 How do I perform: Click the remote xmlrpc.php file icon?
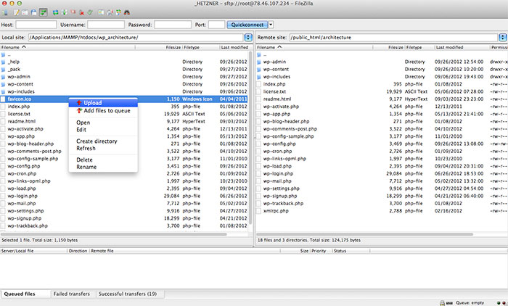coord(259,210)
